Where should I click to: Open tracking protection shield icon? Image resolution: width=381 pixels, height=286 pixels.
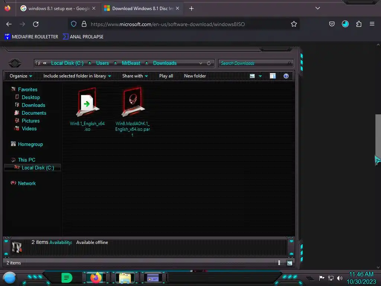click(74, 24)
